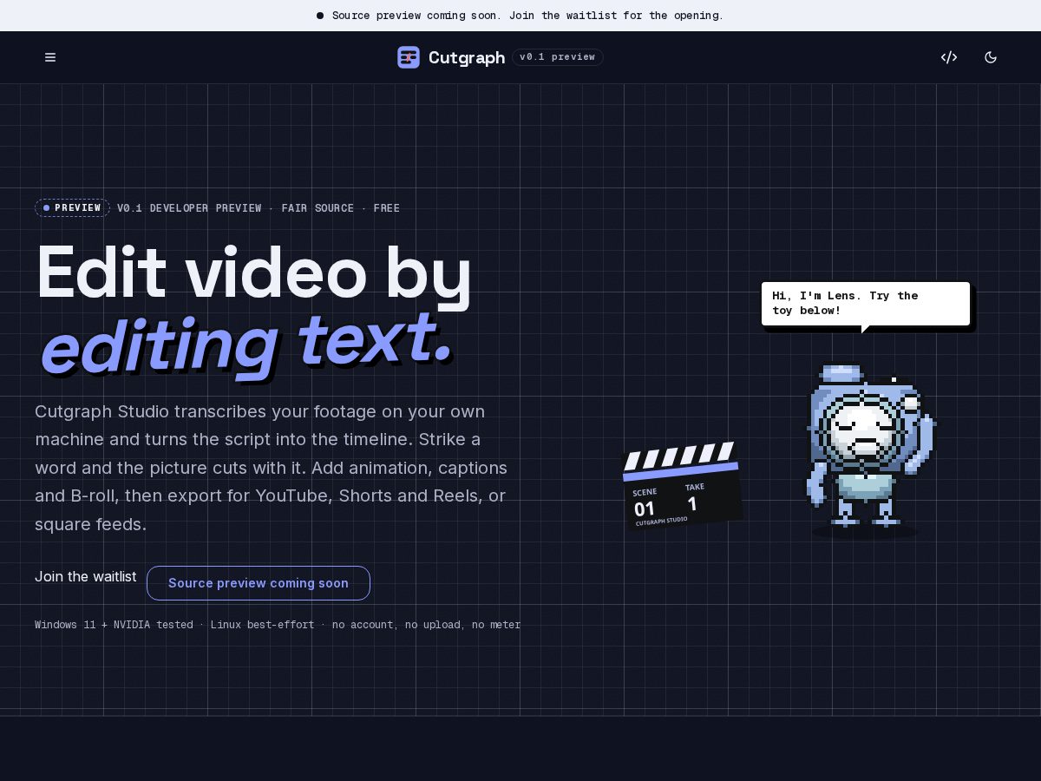Screen dimensions: 1041x781
Task: Click the v0.1 preview badge
Action: coord(558,57)
